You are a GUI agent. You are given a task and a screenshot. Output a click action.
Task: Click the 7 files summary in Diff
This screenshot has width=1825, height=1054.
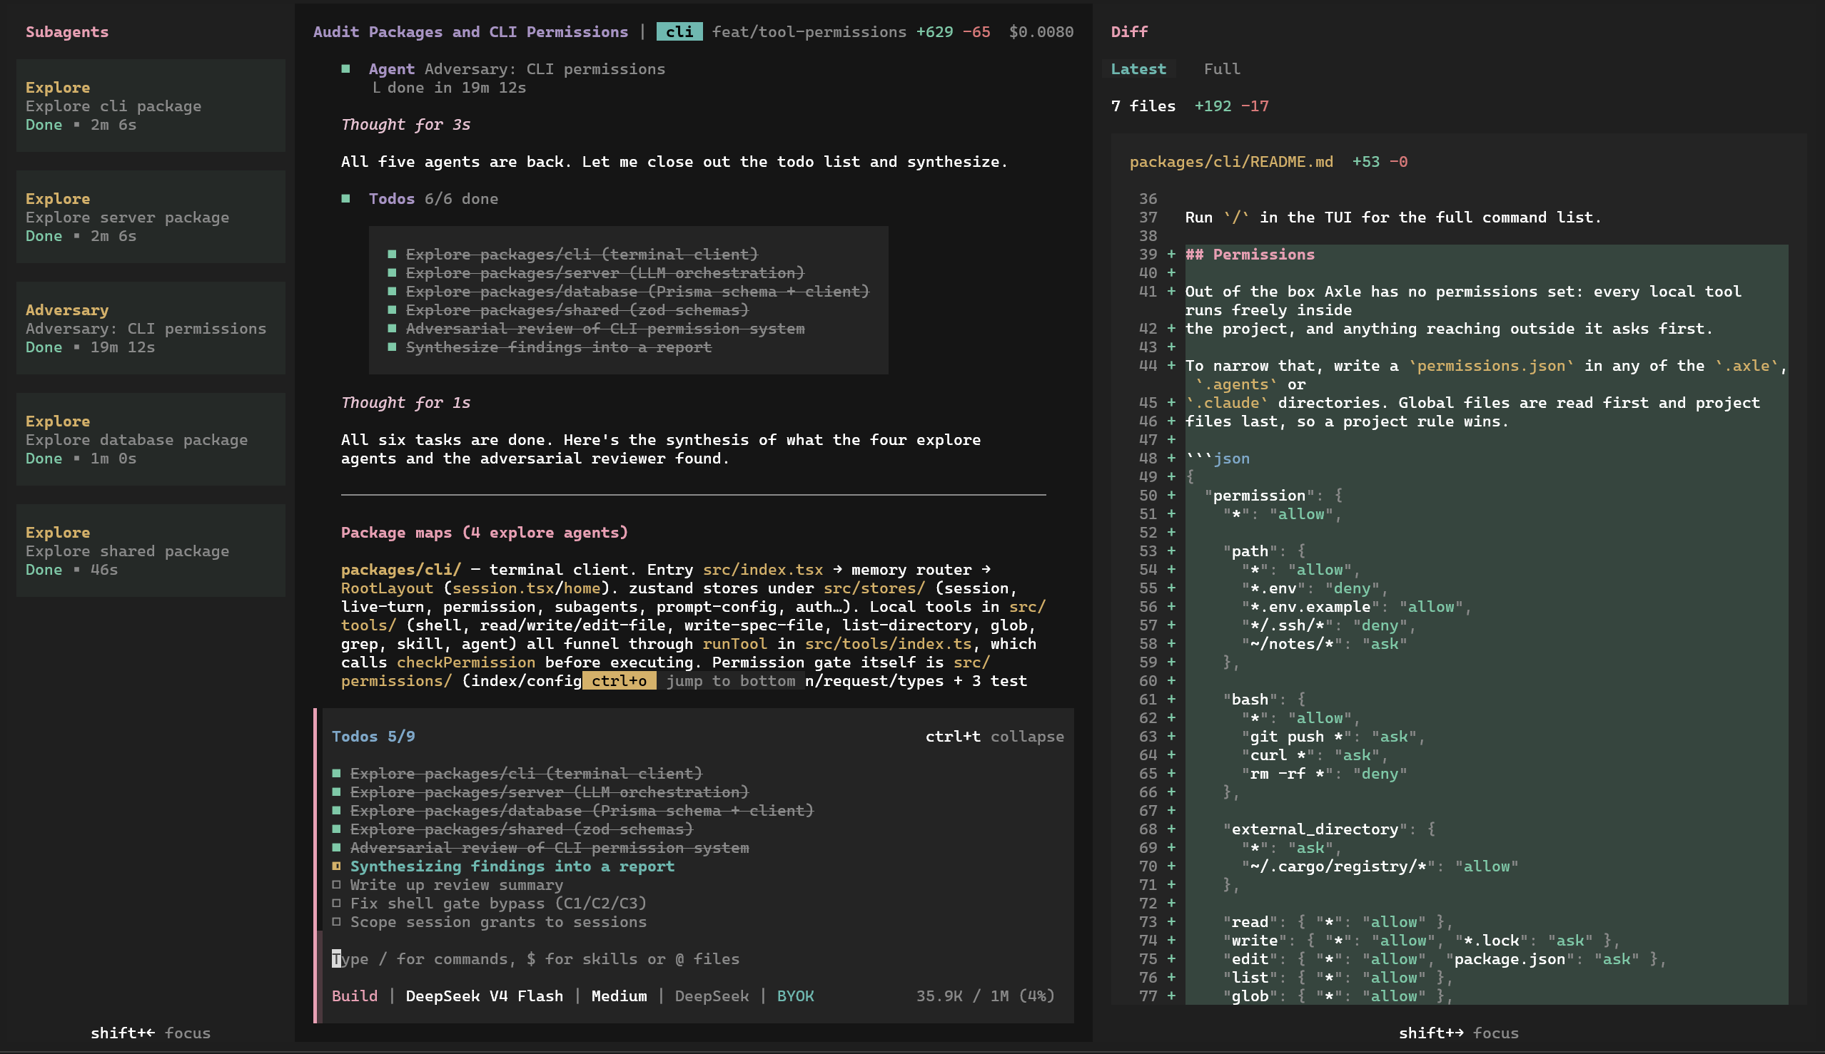tap(1143, 106)
